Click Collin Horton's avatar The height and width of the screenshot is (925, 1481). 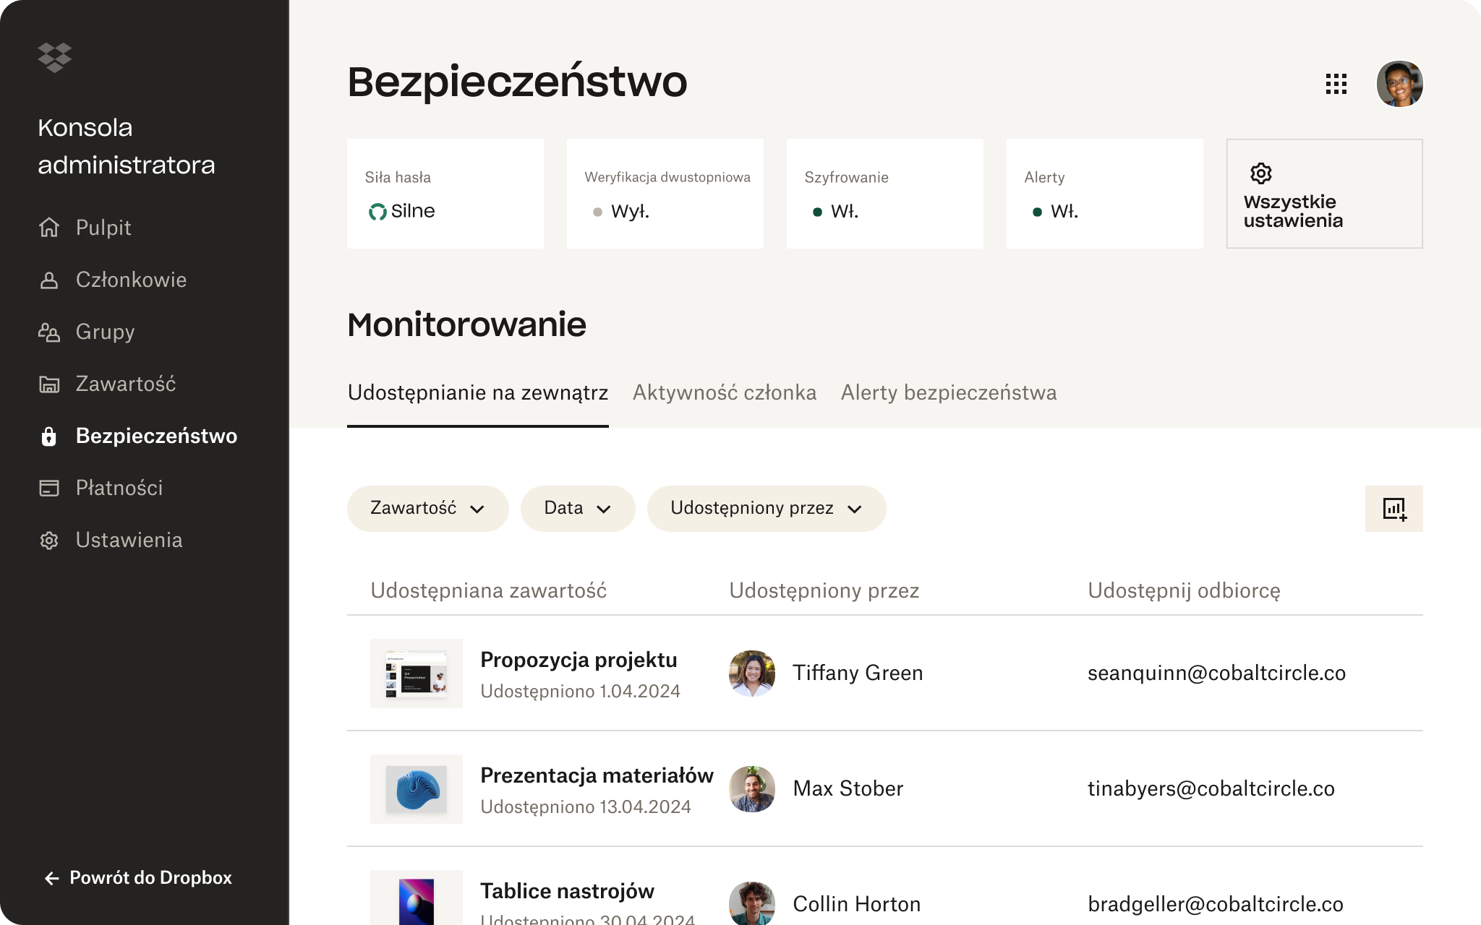coord(752,903)
